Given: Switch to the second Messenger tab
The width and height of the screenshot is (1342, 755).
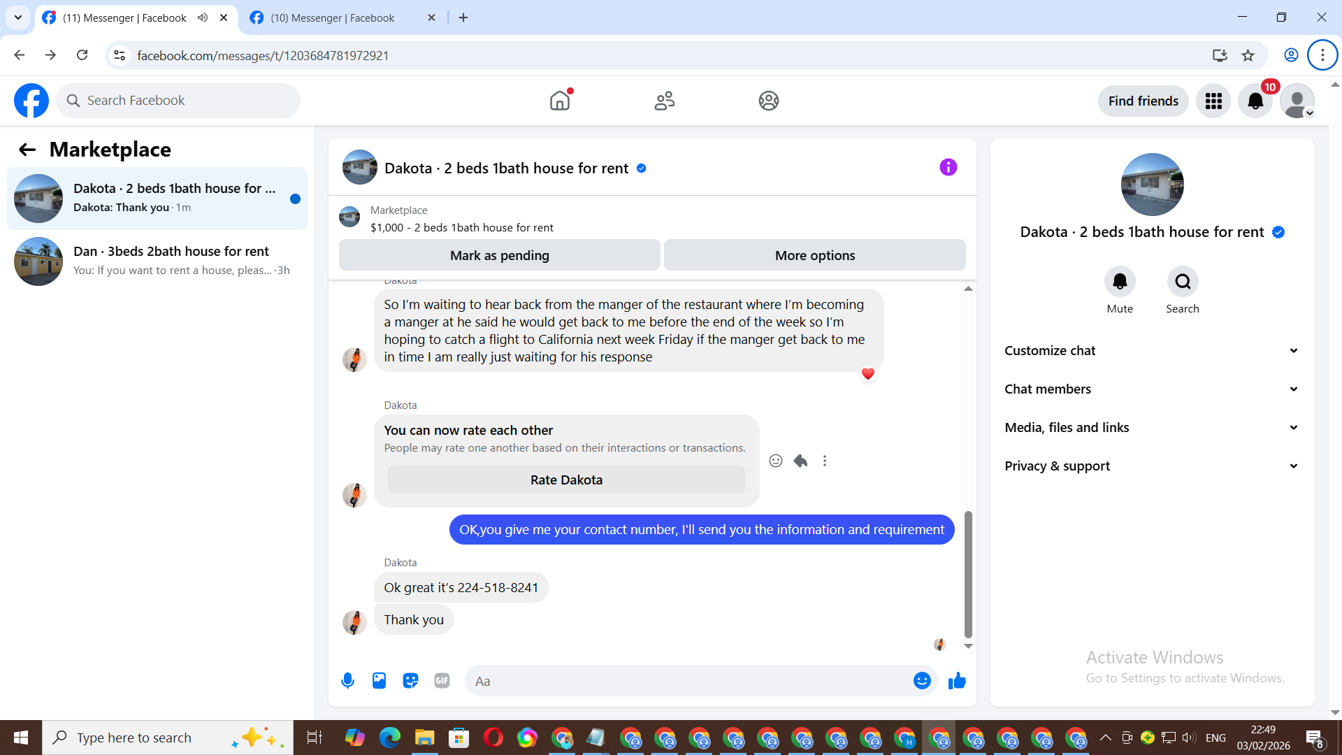Looking at the screenshot, I should click(x=333, y=17).
